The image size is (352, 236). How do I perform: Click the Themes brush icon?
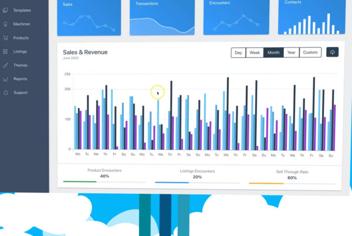pos(6,65)
